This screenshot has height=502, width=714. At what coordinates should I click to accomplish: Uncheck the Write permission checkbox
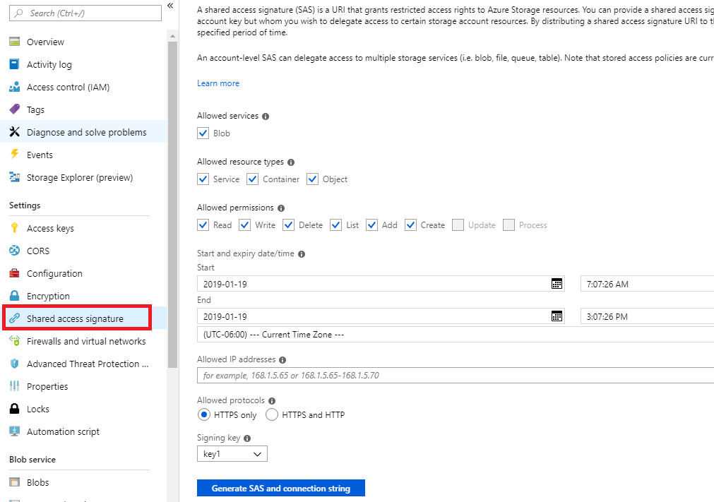tap(245, 225)
